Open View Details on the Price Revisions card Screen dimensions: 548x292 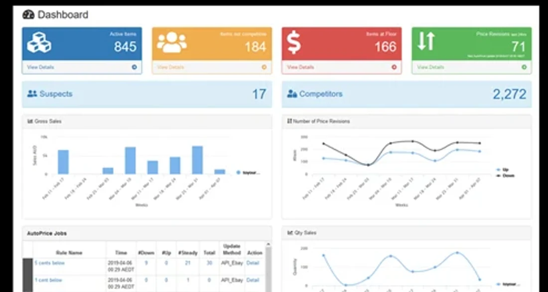[x=430, y=67]
